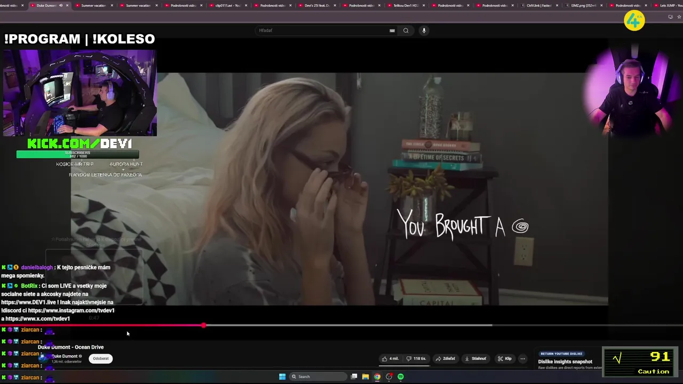This screenshot has height=384, width=683.
Task: Like the video with the 4 mil. thumbs-up
Action: click(x=390, y=358)
